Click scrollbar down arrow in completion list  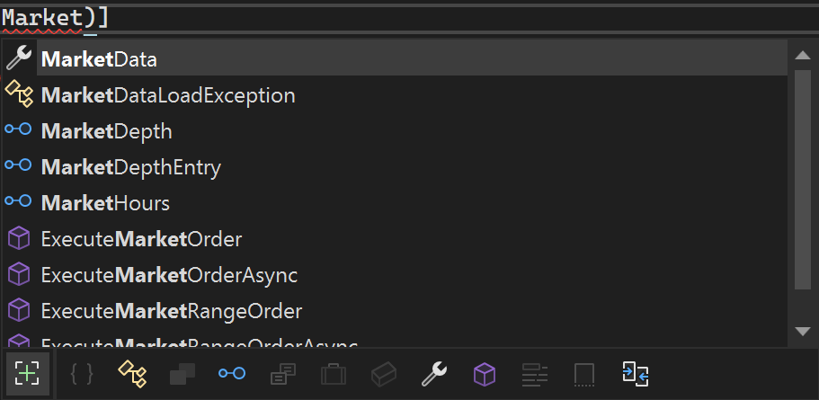(x=802, y=331)
